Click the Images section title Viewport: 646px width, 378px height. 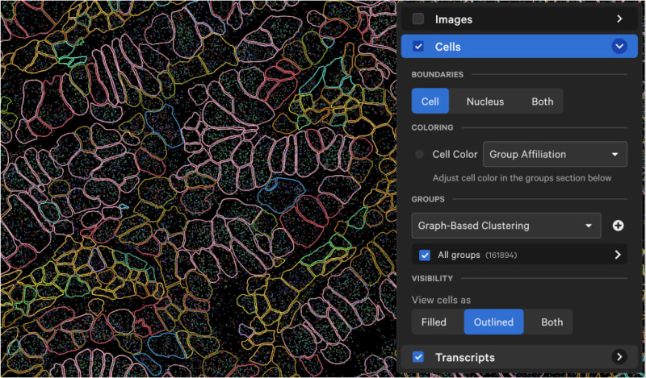coord(454,19)
